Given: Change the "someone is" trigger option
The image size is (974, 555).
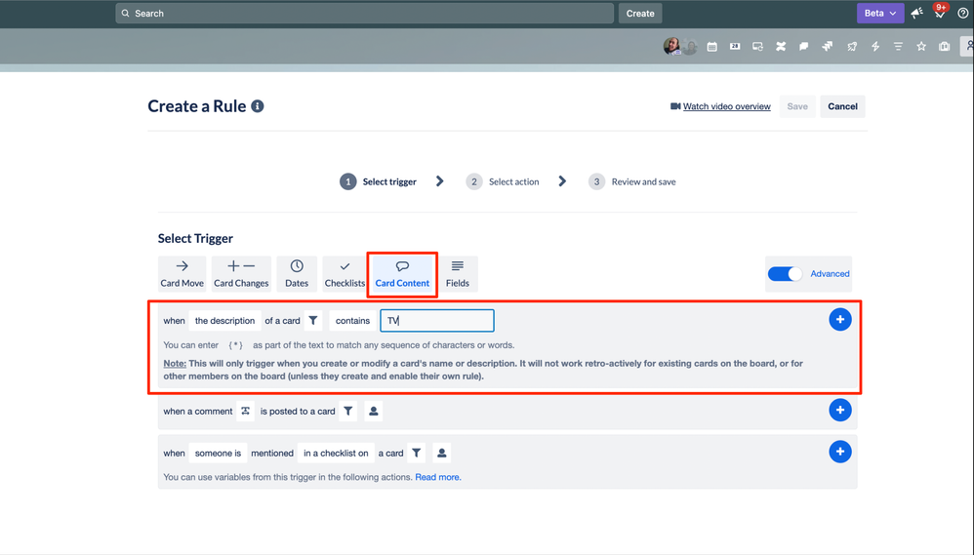Looking at the screenshot, I should [x=218, y=454].
